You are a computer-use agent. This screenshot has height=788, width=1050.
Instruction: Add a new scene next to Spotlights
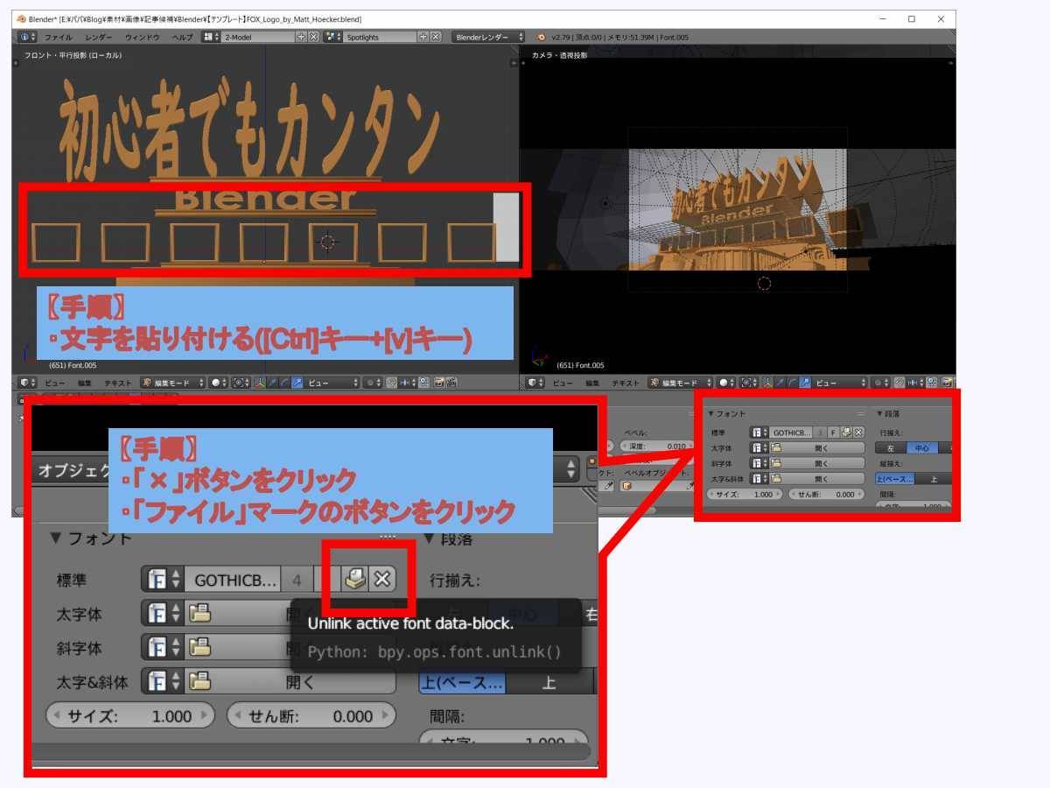pos(423,37)
